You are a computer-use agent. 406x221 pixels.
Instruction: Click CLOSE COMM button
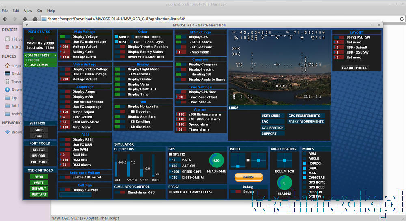40,65
